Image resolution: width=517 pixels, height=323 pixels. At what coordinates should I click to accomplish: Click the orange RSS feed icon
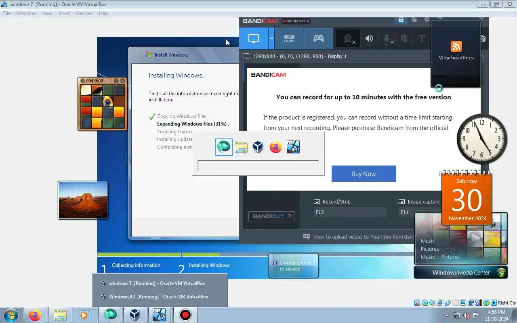456,46
